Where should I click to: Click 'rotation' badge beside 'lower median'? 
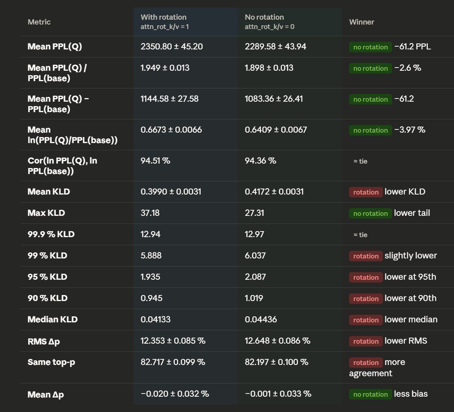(x=366, y=320)
